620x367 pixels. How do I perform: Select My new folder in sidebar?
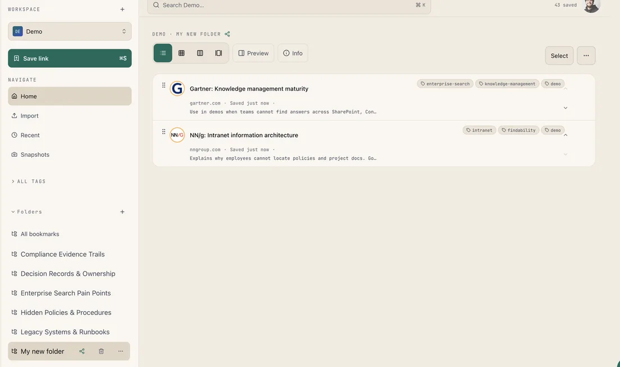coord(42,351)
